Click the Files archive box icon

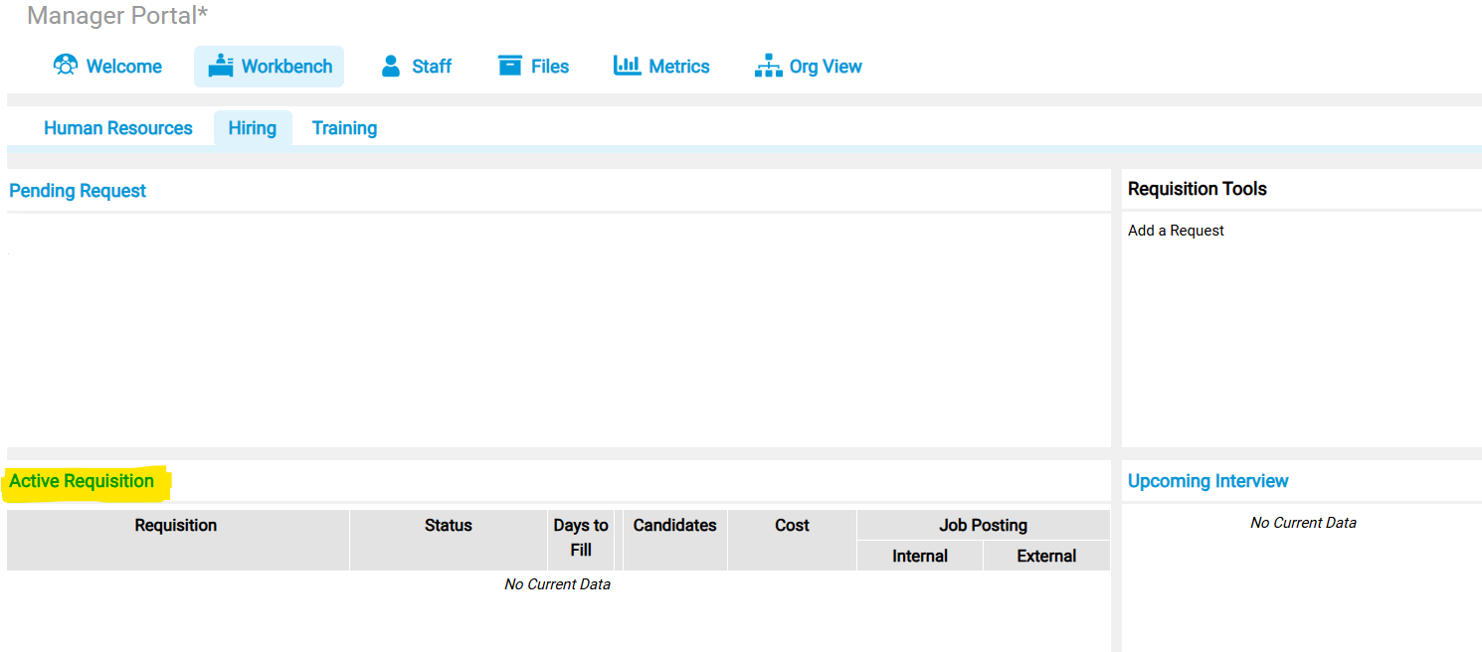(510, 66)
